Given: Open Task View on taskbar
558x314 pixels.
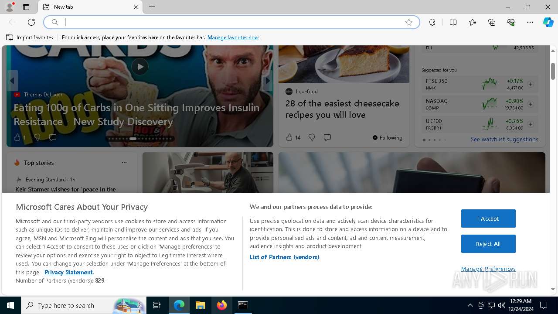Looking at the screenshot, I should 157,305.
